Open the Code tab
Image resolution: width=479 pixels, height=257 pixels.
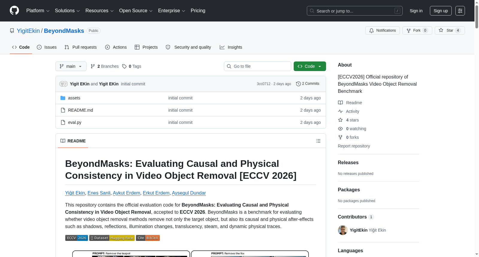21,47
